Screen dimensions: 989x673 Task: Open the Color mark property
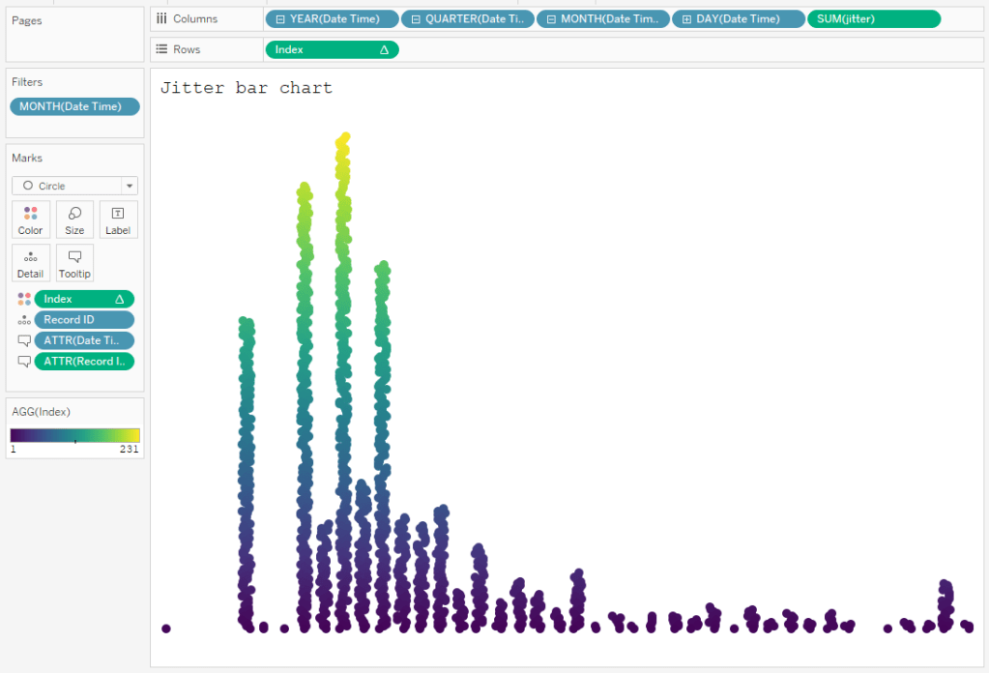[30, 219]
